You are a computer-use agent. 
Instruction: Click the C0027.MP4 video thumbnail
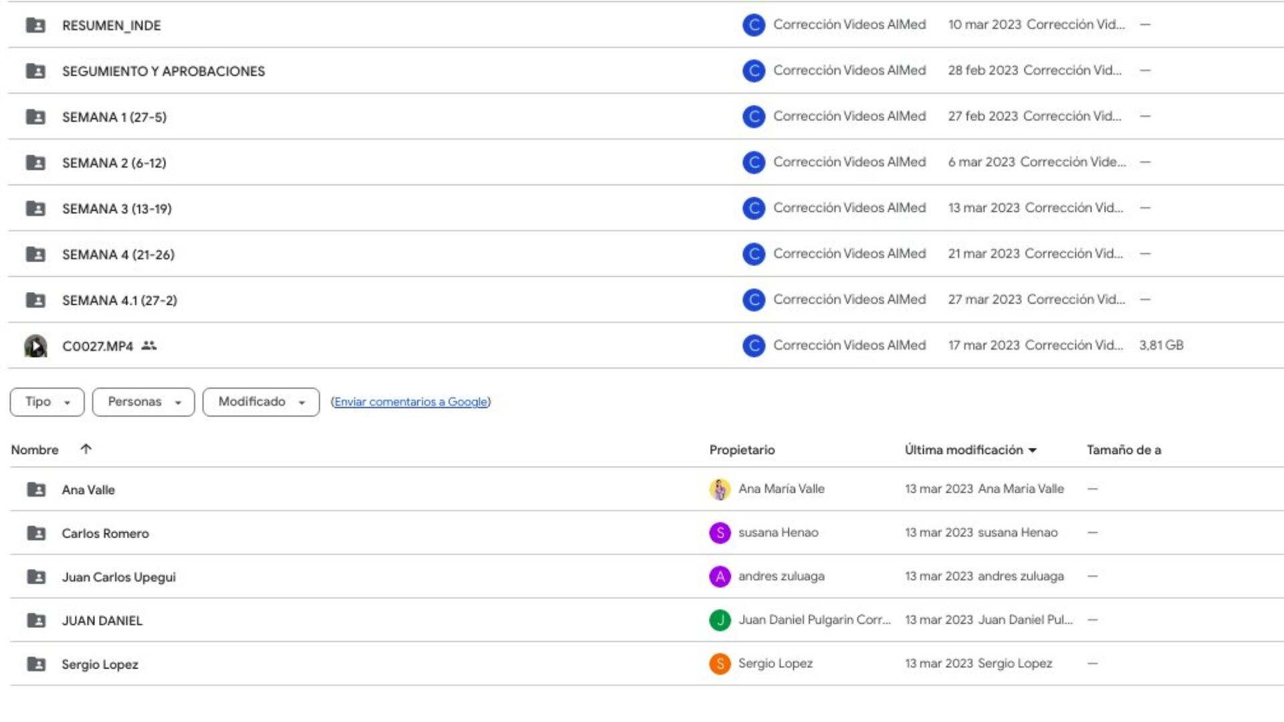click(35, 346)
